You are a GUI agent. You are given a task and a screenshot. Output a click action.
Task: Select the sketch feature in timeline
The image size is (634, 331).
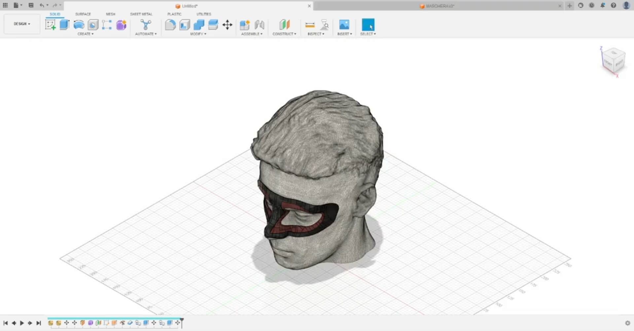[106, 323]
